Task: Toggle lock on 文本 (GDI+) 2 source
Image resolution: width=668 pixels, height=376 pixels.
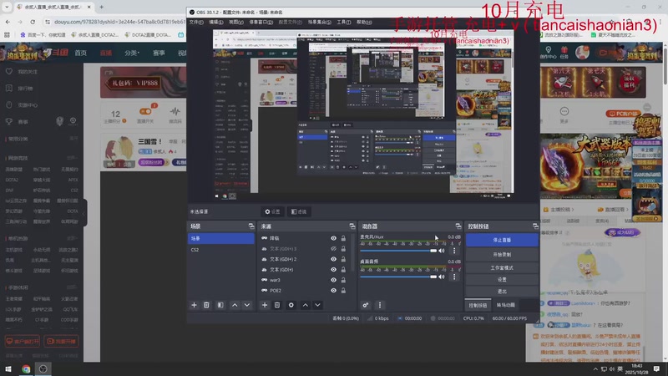Action: tap(343, 259)
